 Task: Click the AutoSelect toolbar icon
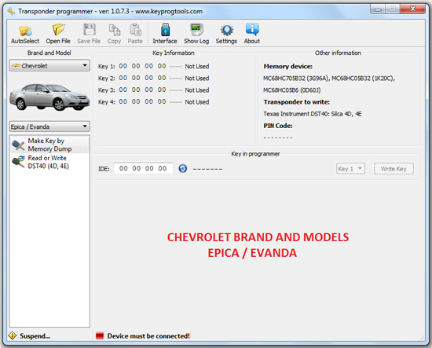click(x=25, y=31)
